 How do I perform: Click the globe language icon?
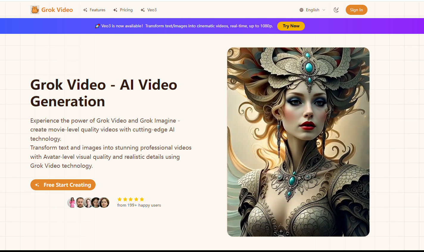[301, 10]
